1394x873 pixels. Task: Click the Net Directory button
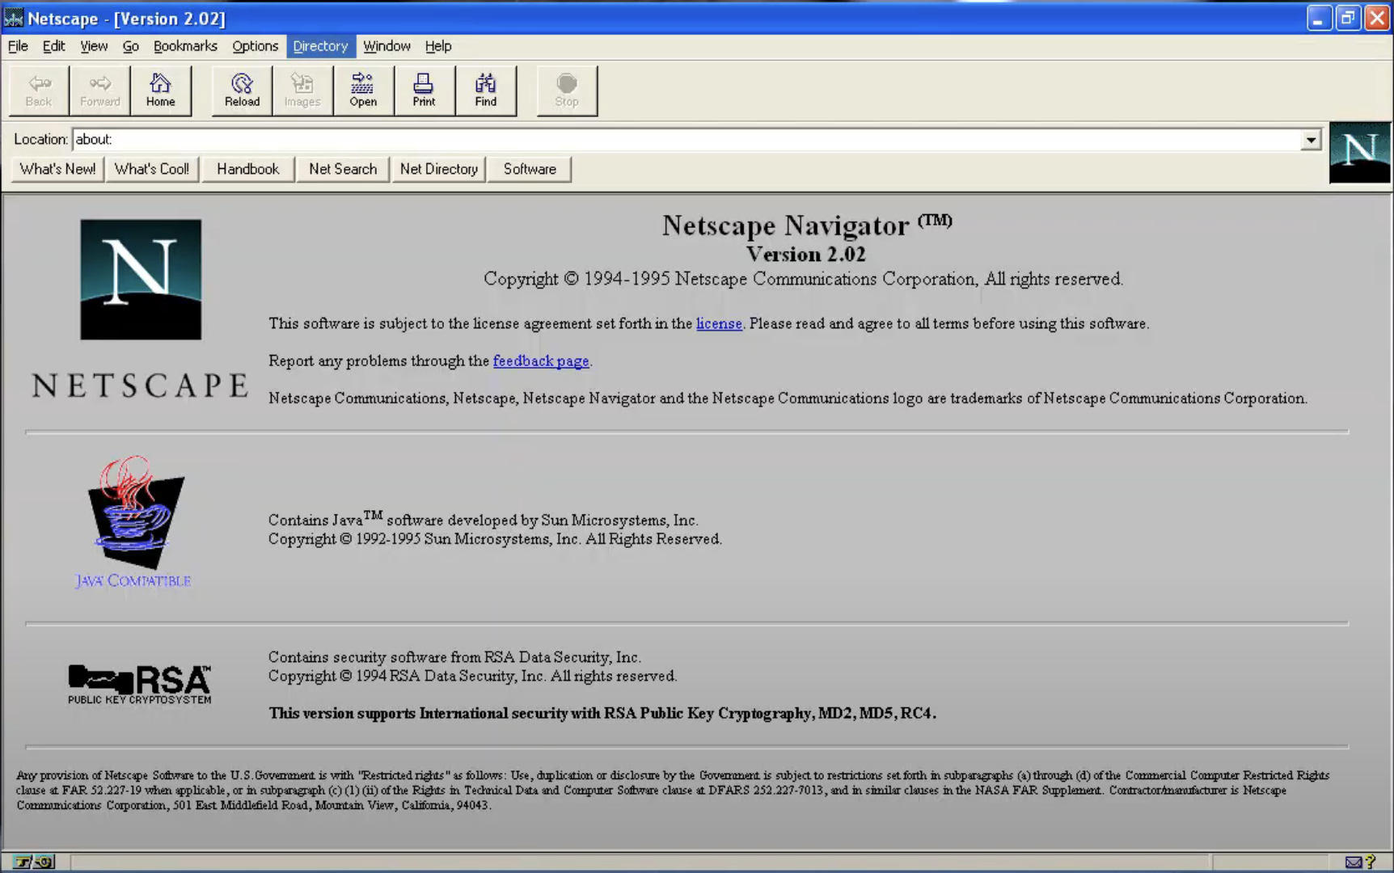tap(439, 169)
